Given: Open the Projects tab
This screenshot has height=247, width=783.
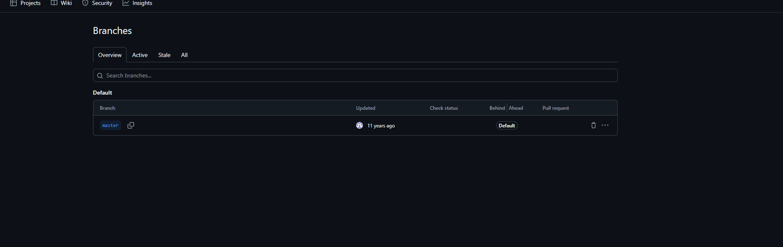Looking at the screenshot, I should click(x=25, y=3).
